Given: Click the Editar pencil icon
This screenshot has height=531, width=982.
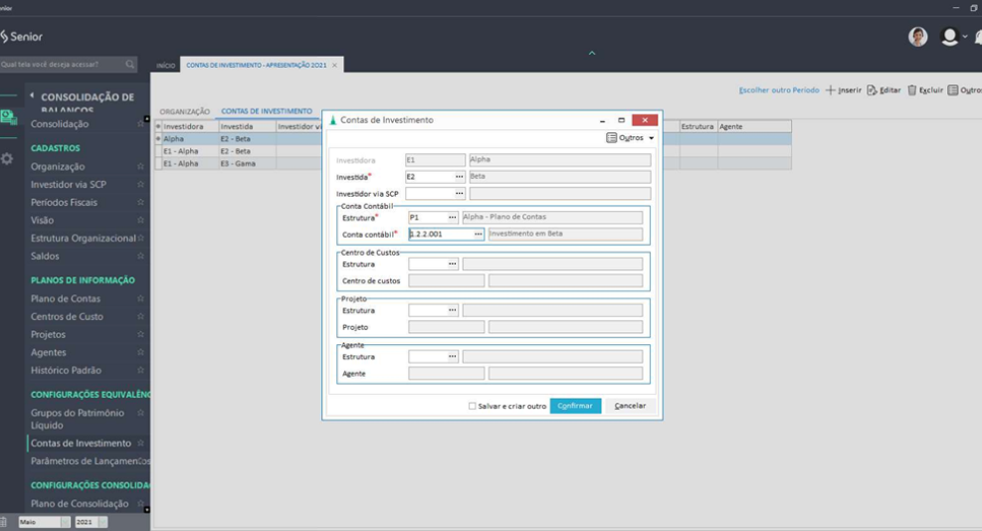Looking at the screenshot, I should (x=872, y=90).
